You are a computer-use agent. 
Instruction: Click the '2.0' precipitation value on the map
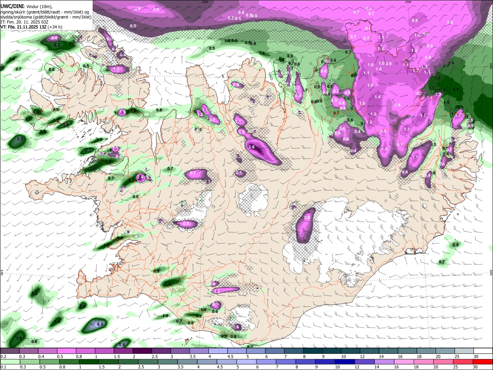click(82, 307)
